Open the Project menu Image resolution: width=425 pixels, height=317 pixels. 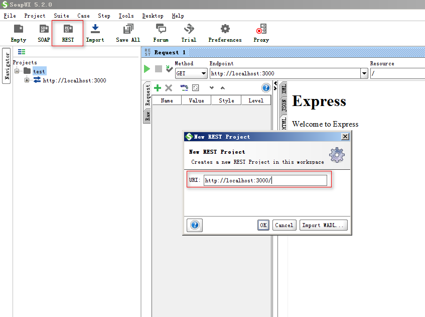[35, 16]
